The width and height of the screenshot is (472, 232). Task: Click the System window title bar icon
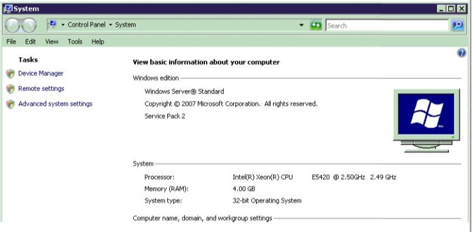pyautogui.click(x=8, y=9)
